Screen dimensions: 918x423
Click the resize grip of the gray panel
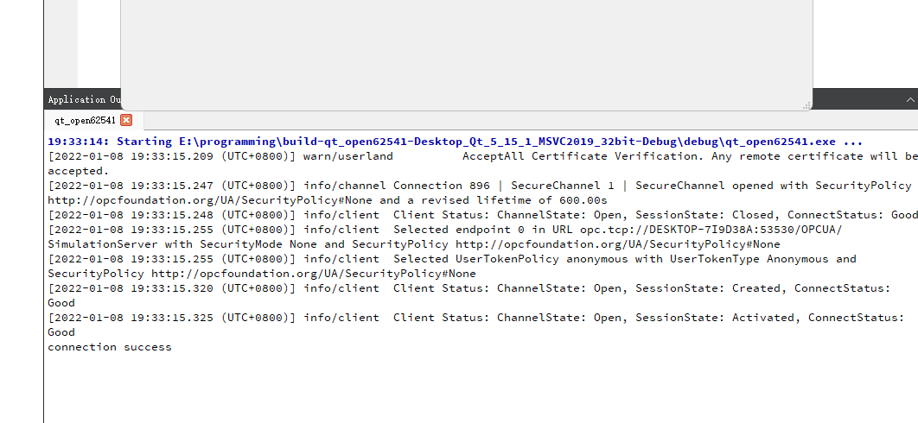coord(806,105)
